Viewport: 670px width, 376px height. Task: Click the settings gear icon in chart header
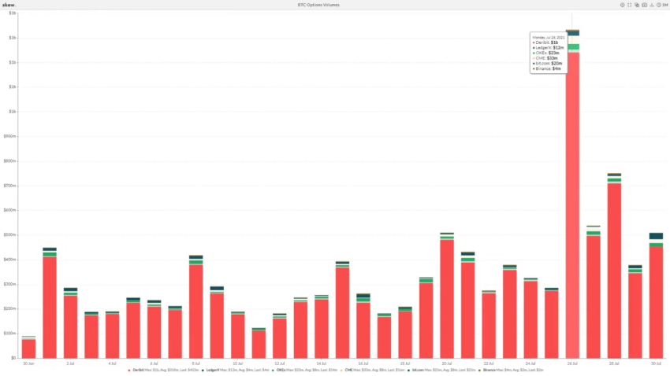pyautogui.click(x=622, y=5)
